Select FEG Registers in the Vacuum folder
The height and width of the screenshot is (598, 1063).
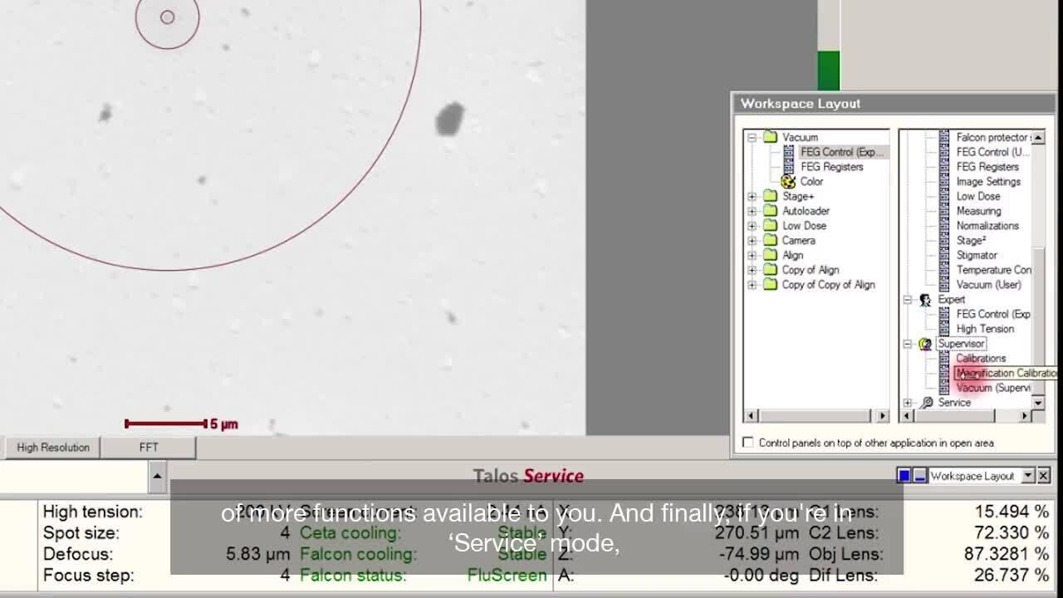click(x=831, y=167)
